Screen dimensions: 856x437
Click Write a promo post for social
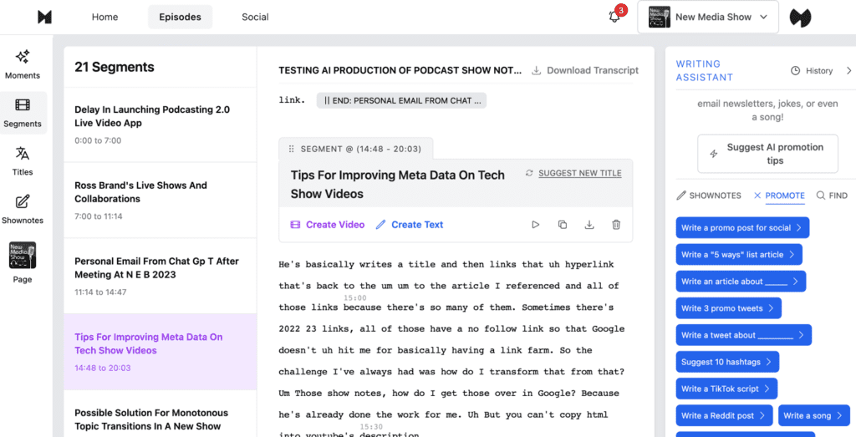[x=742, y=227]
